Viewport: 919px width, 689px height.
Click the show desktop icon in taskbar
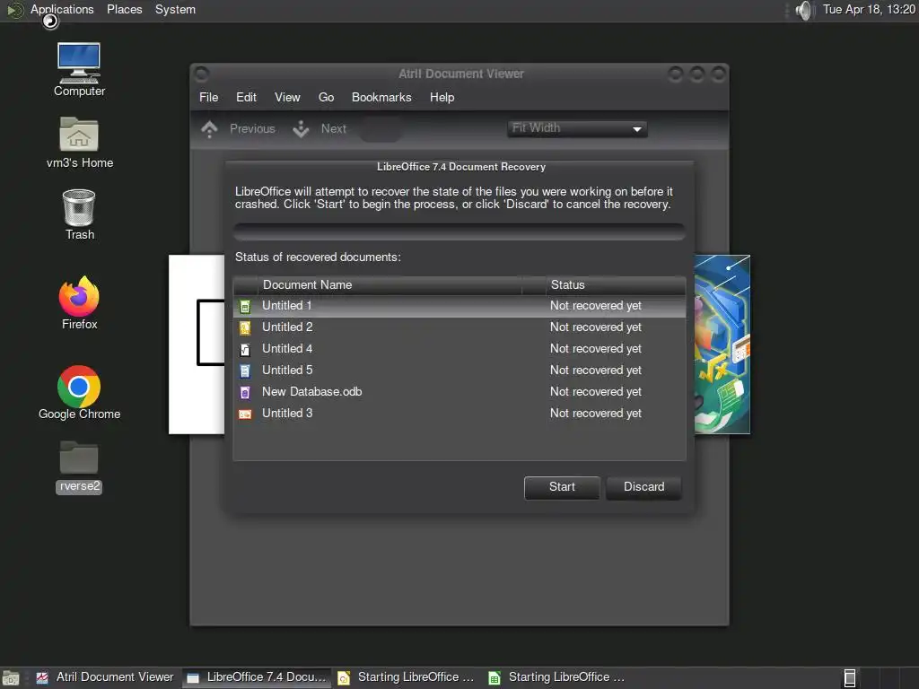pyautogui.click(x=11, y=678)
